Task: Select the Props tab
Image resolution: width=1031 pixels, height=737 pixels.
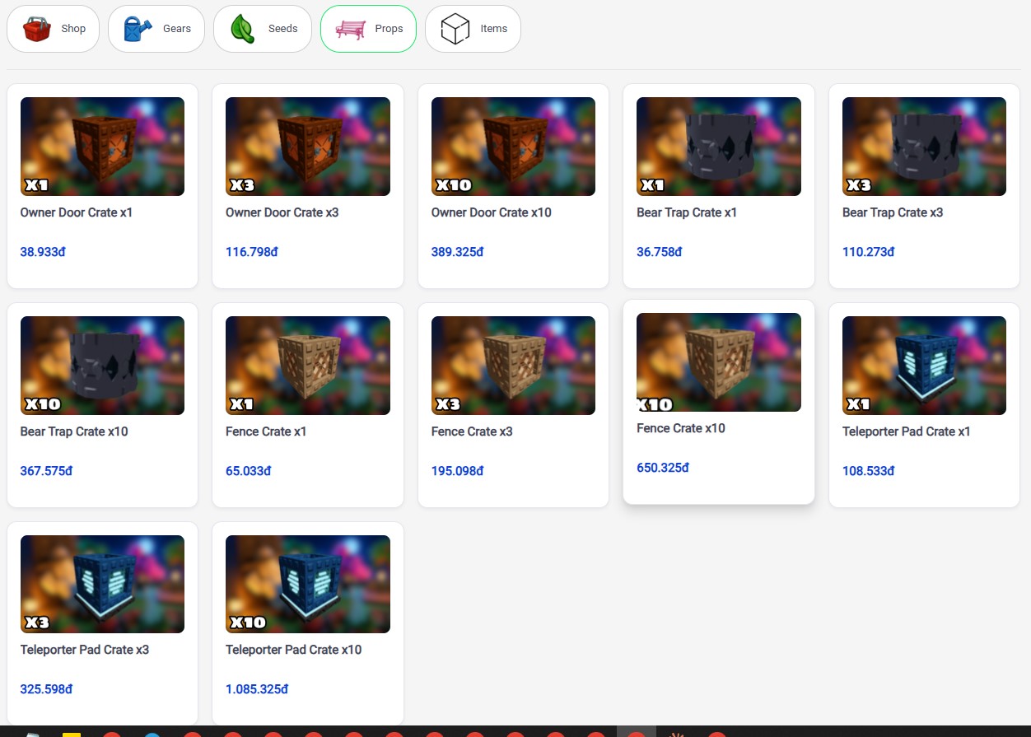Action: tap(368, 29)
